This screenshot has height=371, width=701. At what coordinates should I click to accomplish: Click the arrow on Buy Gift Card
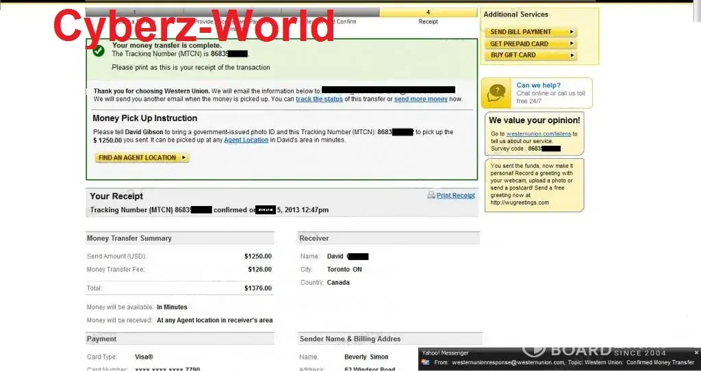pos(572,55)
